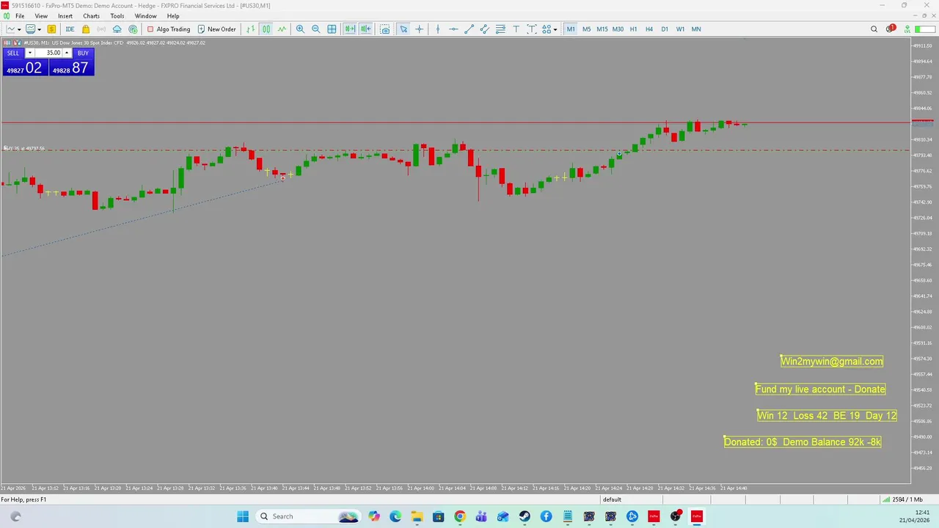Open the Insert menu
939x528 pixels.
pyautogui.click(x=65, y=16)
